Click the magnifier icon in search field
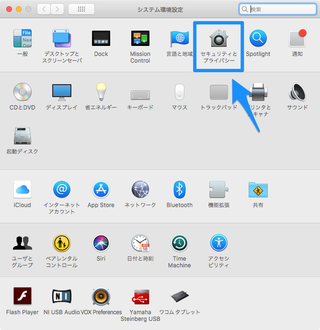320x330 pixels. (244, 9)
